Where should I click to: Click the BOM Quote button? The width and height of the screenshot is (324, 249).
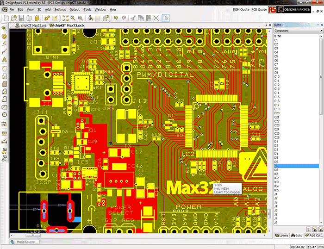(241, 10)
